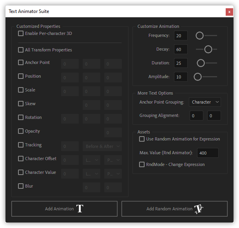Click the Character Value number field

click(70, 174)
